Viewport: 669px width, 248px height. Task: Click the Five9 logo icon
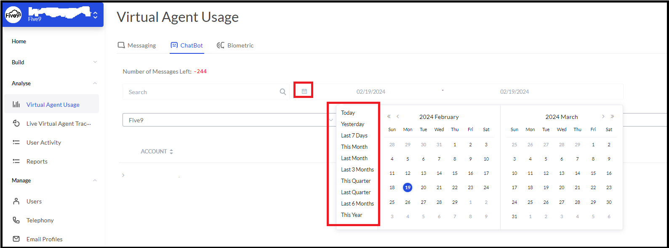(13, 15)
